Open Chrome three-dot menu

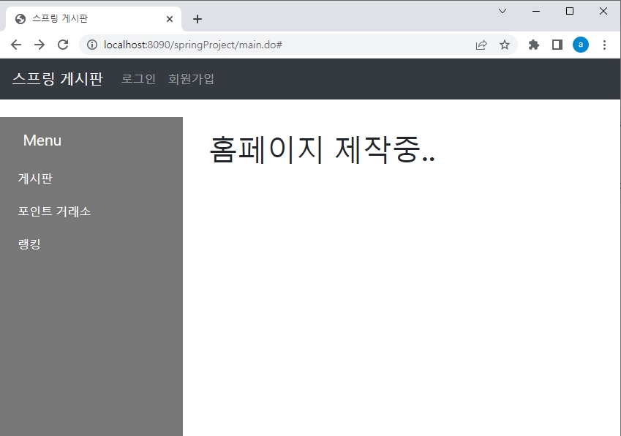[x=604, y=45]
